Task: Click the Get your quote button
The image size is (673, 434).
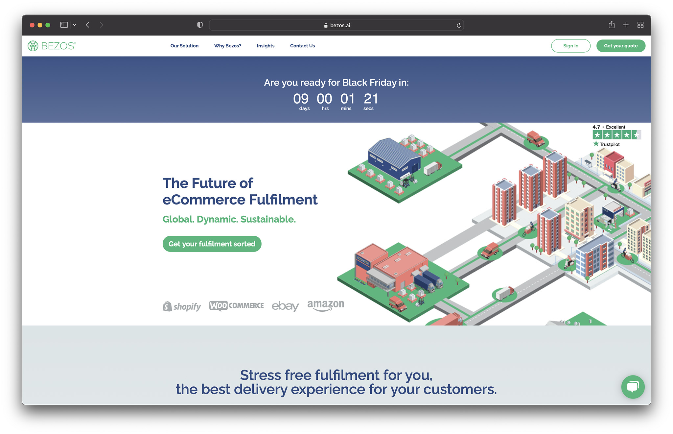Action: pyautogui.click(x=620, y=46)
